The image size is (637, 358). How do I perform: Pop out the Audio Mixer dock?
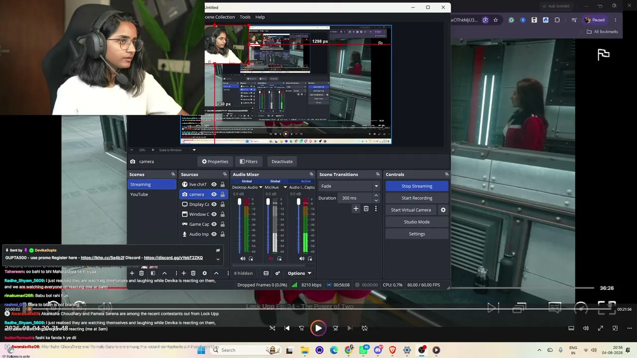pyautogui.click(x=312, y=175)
